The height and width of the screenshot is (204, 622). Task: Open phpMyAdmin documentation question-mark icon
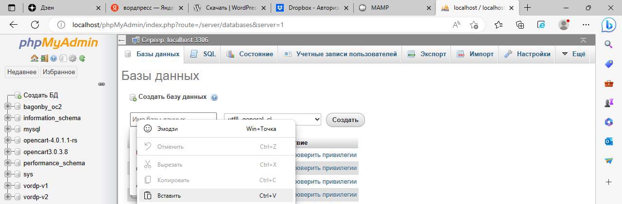pyautogui.click(x=53, y=58)
